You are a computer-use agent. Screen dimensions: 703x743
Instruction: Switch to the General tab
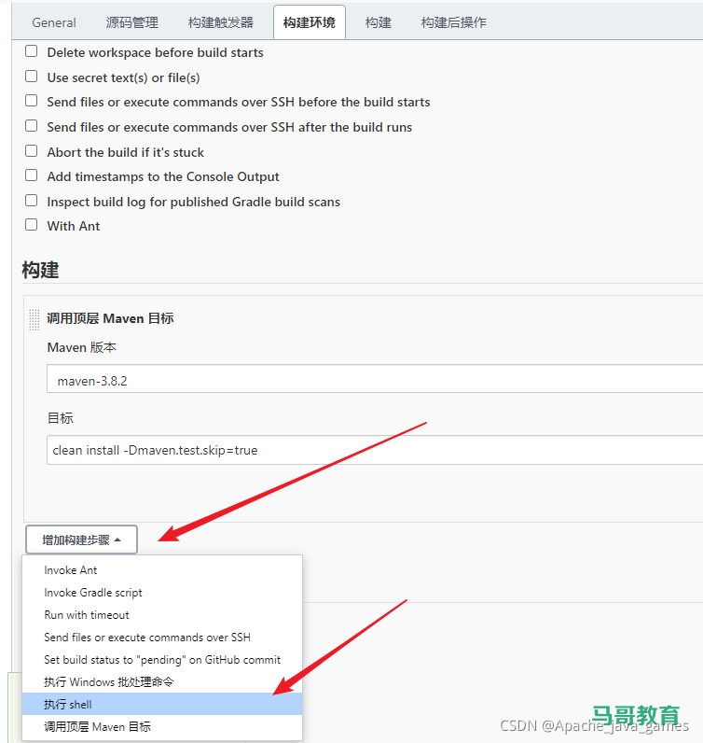[x=54, y=22]
